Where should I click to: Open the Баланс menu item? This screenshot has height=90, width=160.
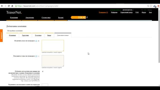point(61,17)
